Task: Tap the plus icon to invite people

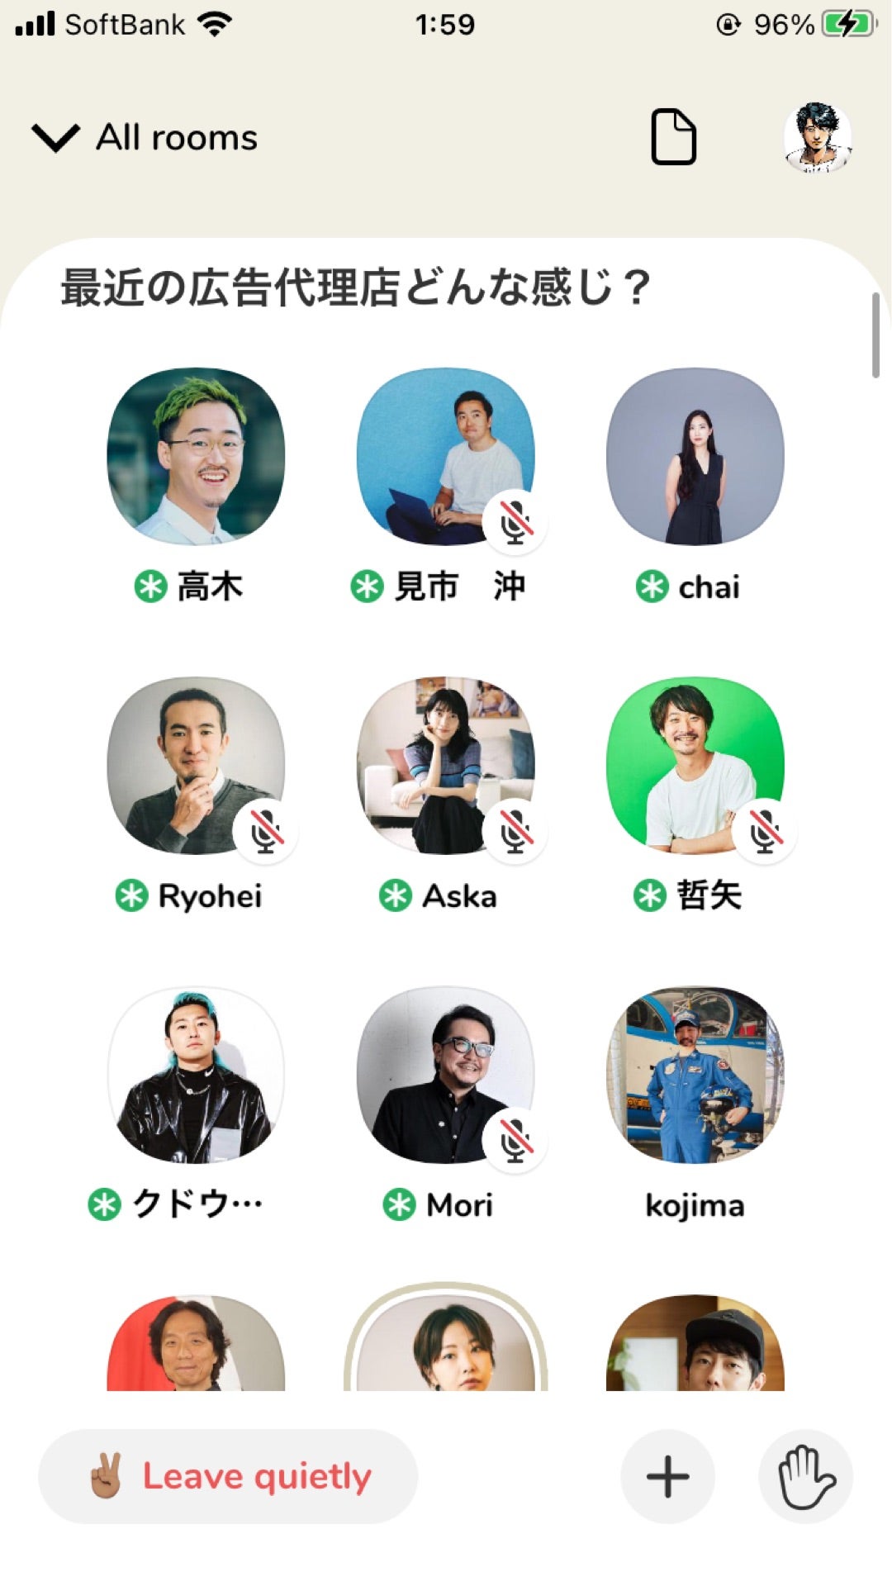Action: coord(667,1476)
